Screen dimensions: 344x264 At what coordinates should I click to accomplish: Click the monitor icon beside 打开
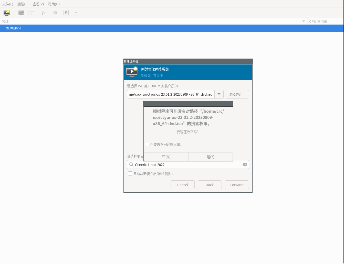(x=21, y=13)
